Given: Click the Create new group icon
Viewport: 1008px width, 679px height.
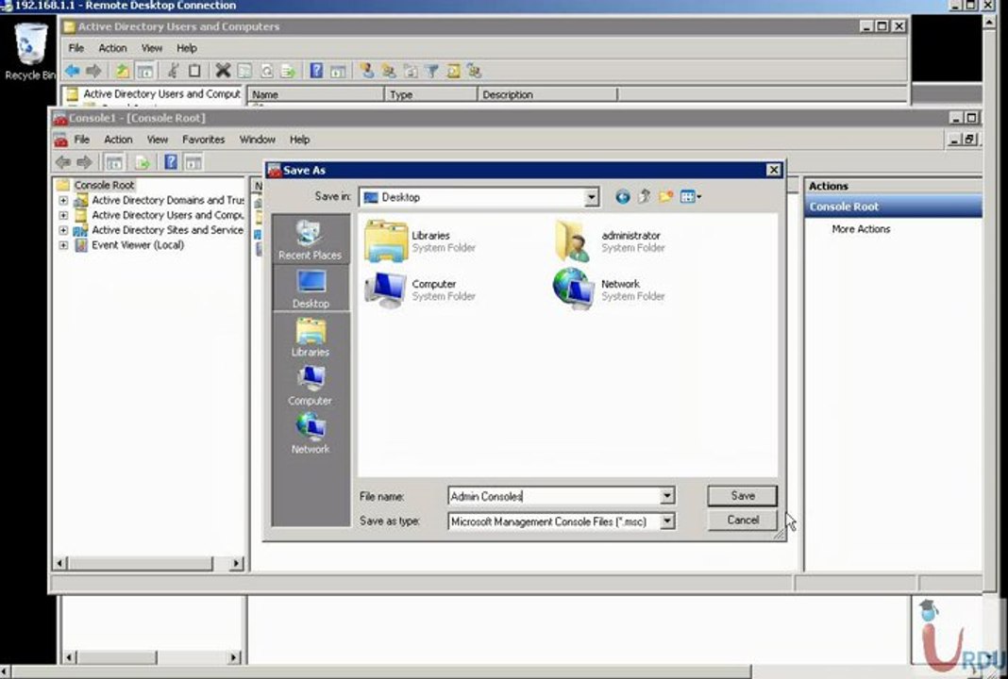Looking at the screenshot, I should [389, 71].
